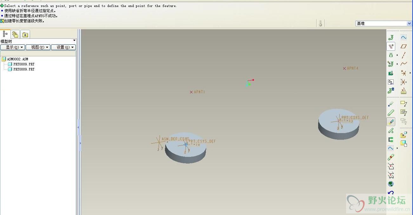Expand the follow curve flyout arrow

click(397, 148)
